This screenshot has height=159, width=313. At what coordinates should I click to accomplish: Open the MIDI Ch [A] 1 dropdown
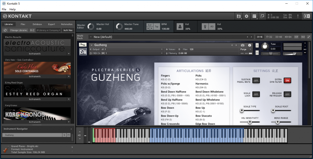tap(126, 53)
